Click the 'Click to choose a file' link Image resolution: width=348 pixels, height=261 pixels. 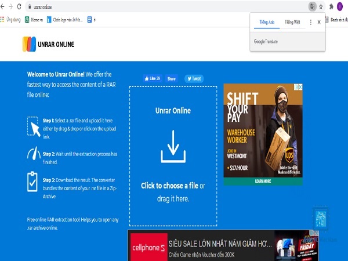click(x=170, y=186)
